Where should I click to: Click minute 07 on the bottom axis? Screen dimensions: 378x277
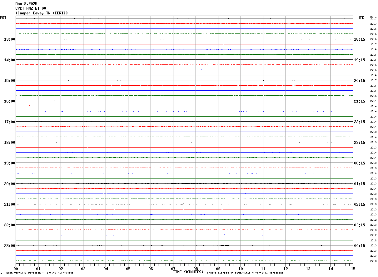173,269
